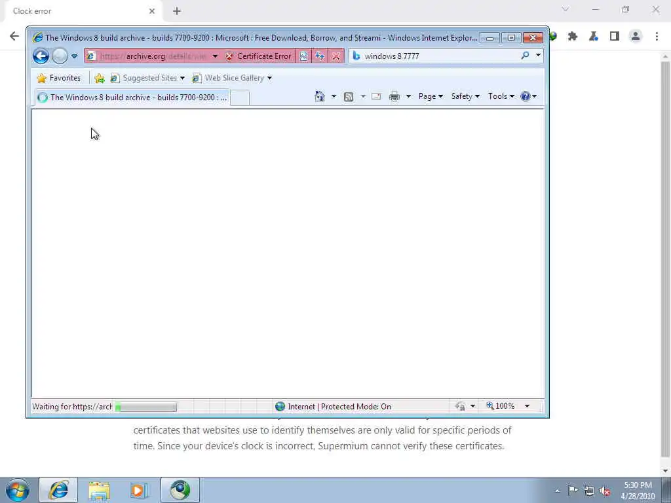
Task: Open Windows Start orb
Action: [18, 490]
